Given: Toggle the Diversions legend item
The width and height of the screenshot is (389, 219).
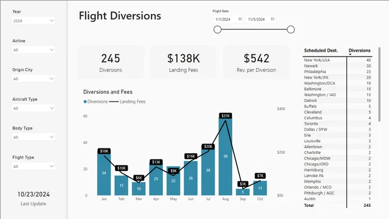Looking at the screenshot, I should click(x=96, y=102).
